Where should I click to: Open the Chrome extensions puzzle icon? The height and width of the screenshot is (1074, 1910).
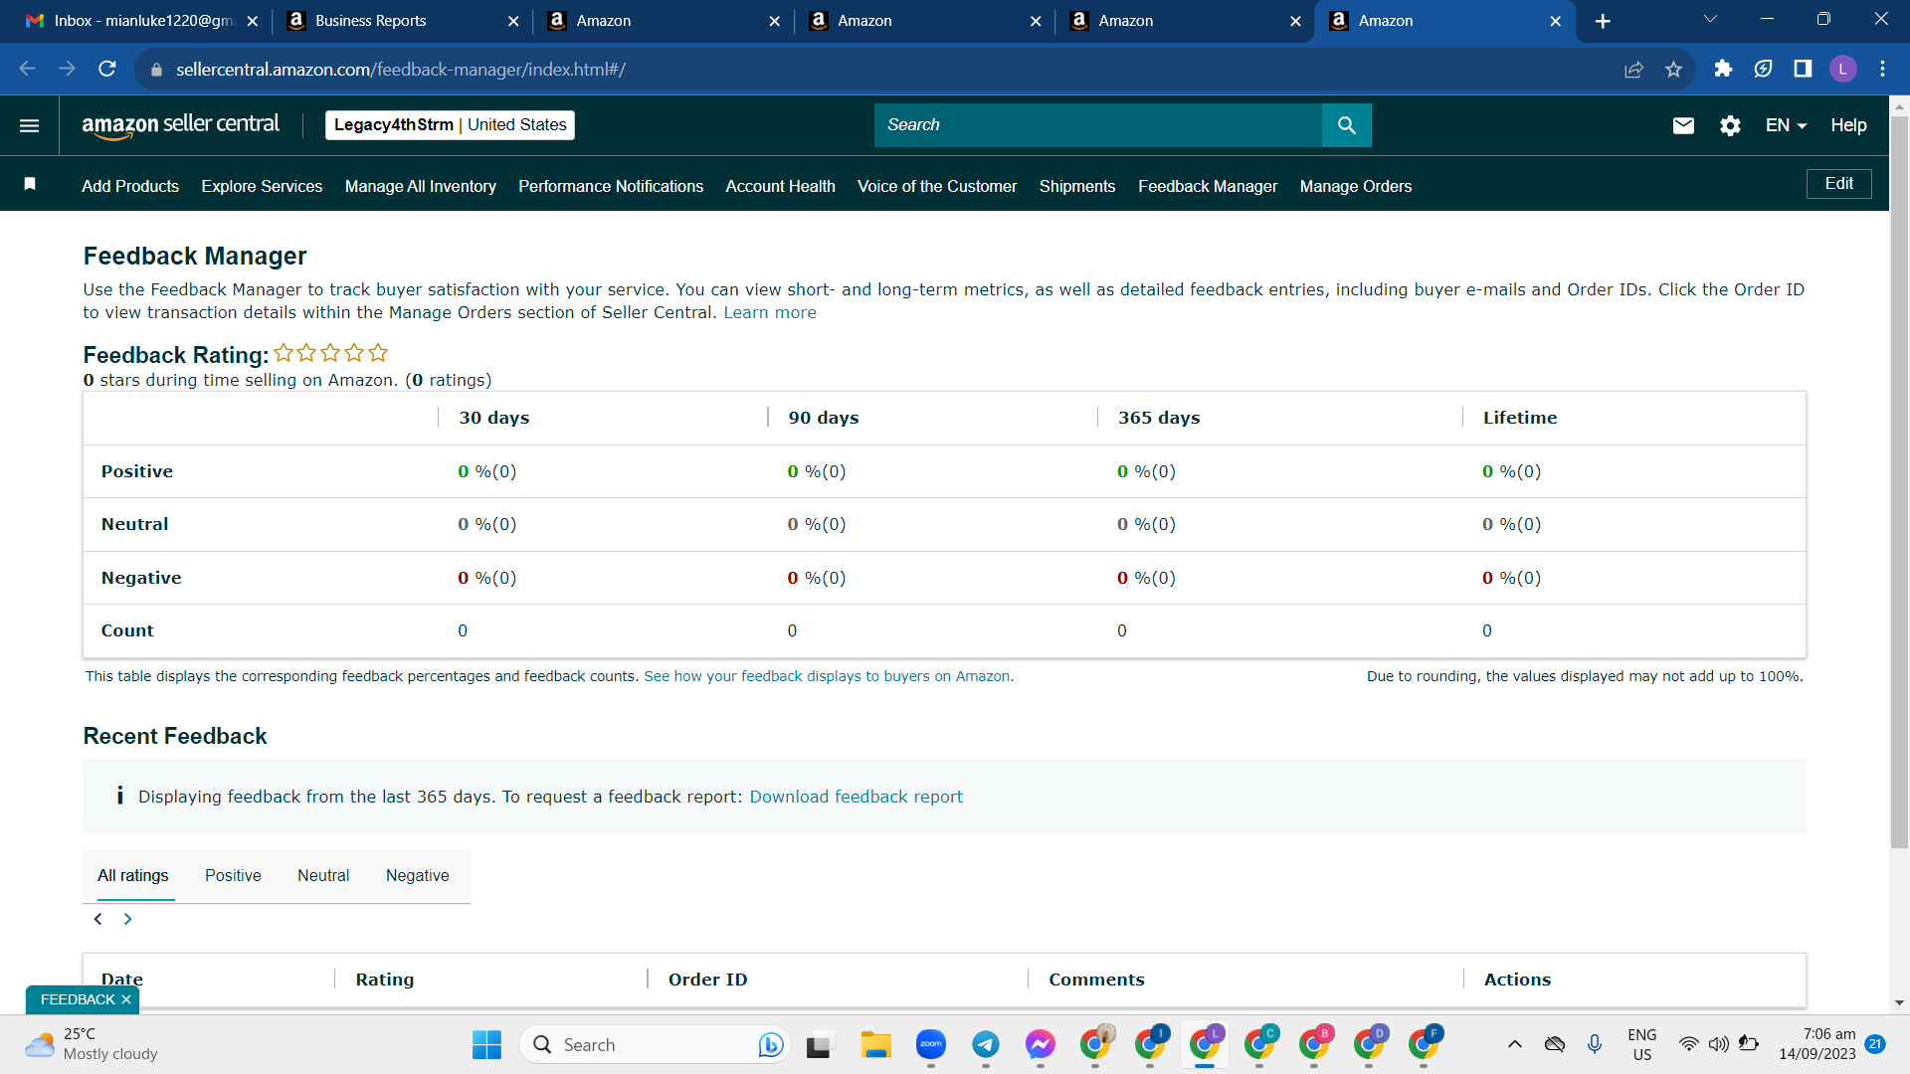point(1723,69)
